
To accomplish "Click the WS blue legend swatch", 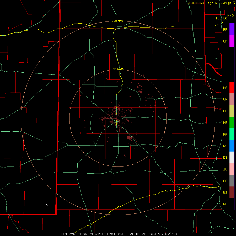I will pyautogui.click(x=232, y=146).
